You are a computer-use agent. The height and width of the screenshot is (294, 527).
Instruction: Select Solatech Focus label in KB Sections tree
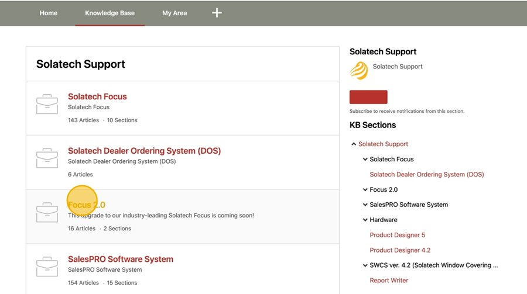392,159
